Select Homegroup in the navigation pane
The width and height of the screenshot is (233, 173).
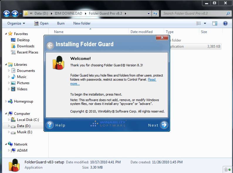coord(23,101)
